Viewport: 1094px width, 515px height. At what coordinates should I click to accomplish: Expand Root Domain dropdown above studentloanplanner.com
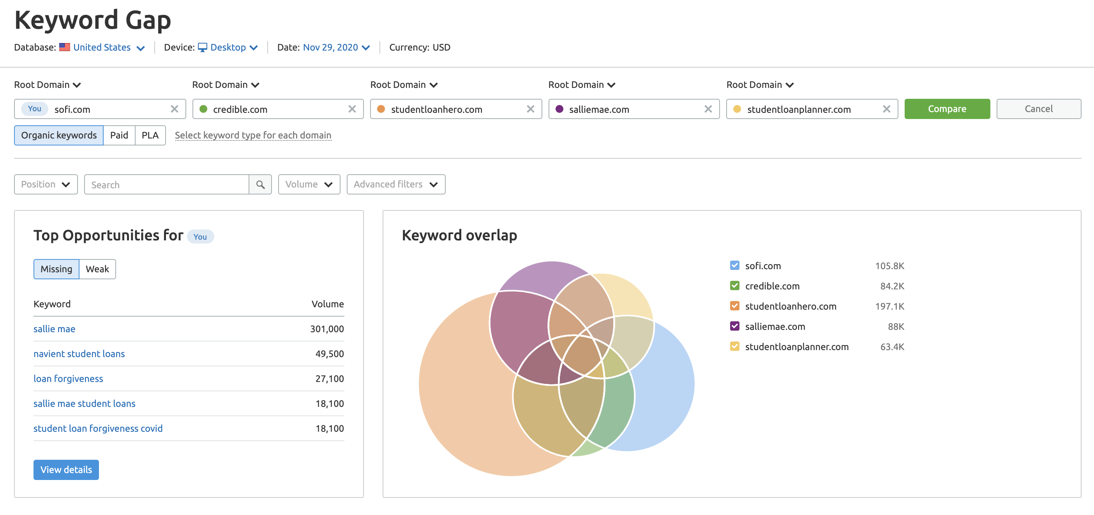click(760, 85)
